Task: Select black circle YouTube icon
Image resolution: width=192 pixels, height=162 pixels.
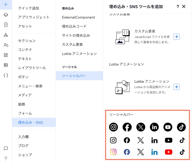Action: coord(168,127)
